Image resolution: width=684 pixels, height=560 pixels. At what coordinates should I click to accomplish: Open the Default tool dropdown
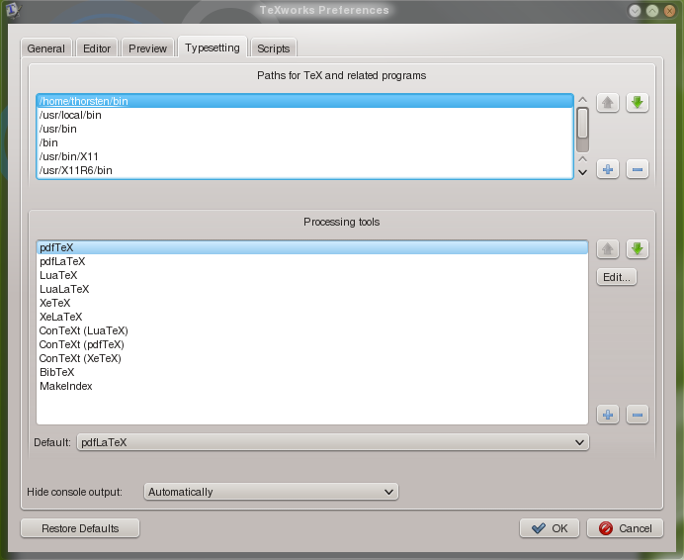[333, 442]
